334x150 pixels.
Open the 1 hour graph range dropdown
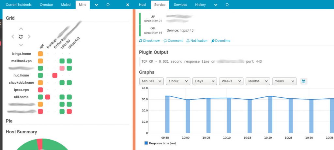point(178,81)
